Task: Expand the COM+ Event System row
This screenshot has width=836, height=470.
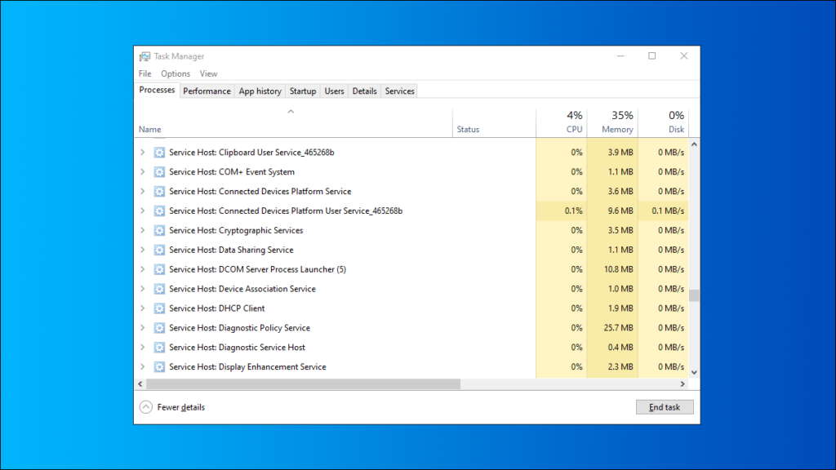Action: [142, 172]
